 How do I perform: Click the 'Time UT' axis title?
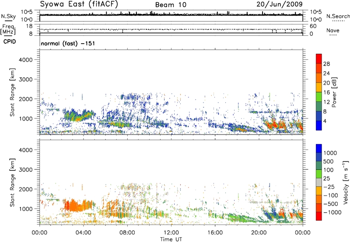171,239
